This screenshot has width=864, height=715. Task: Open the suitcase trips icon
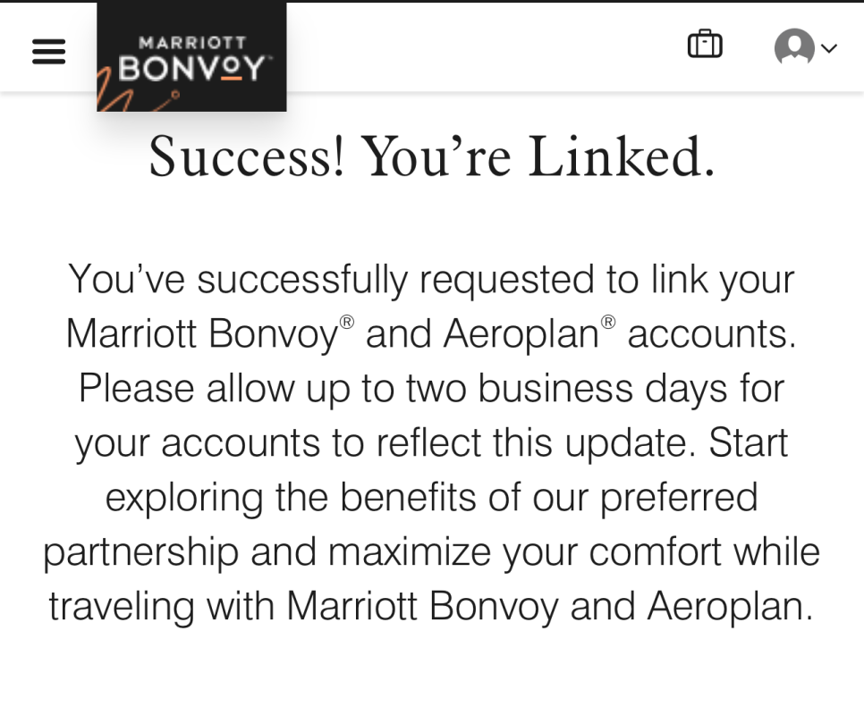point(705,44)
